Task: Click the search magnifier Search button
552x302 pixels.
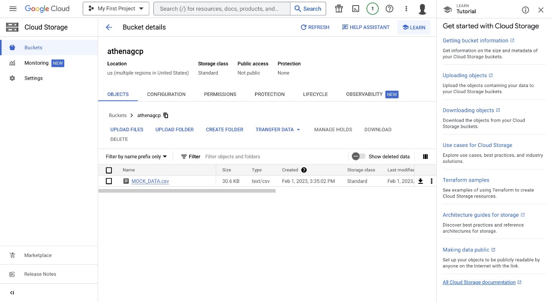Action: (308, 9)
